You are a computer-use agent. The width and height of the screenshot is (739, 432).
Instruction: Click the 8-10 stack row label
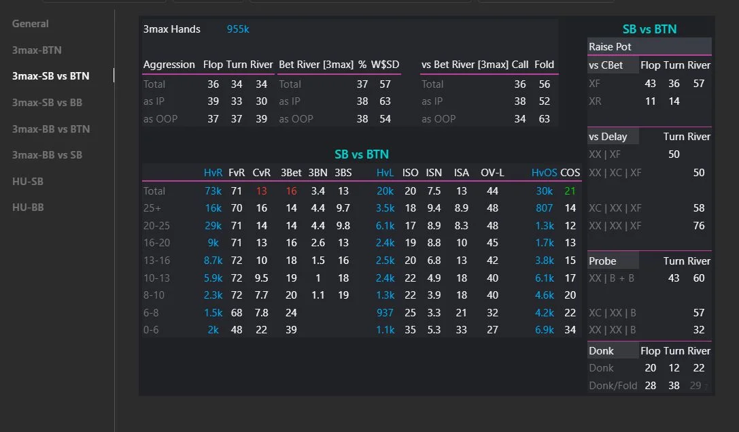[154, 295]
